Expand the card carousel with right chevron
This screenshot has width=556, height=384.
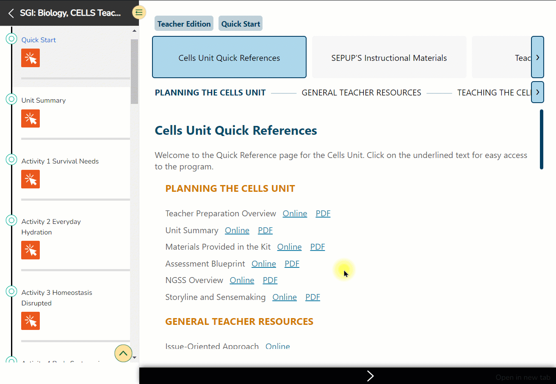[x=537, y=57]
